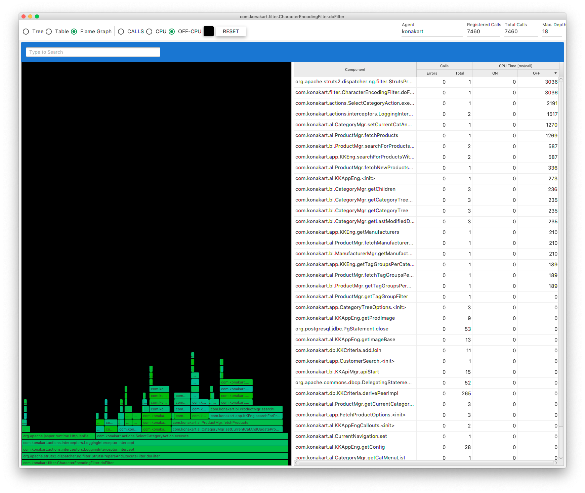Click the Max. Depth value field

point(552,32)
